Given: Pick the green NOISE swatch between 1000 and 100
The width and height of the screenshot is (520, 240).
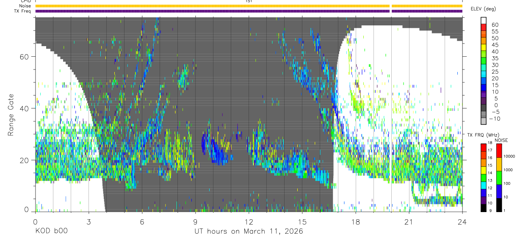Looking at the screenshot, I should point(499,177).
